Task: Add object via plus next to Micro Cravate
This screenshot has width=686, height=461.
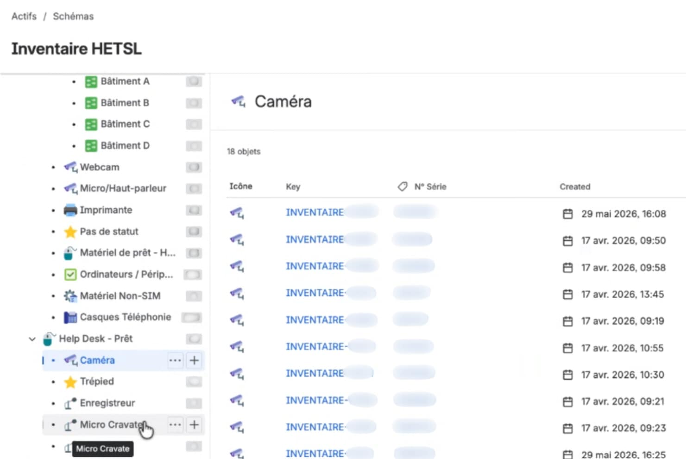Action: [195, 424]
